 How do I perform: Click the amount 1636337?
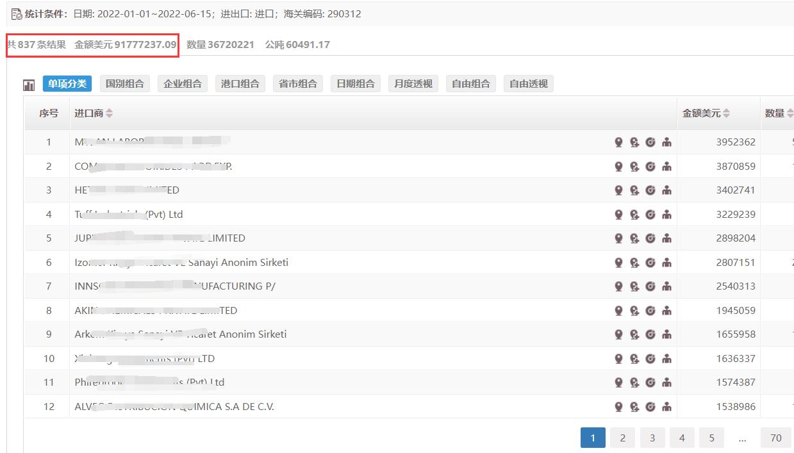tap(736, 359)
